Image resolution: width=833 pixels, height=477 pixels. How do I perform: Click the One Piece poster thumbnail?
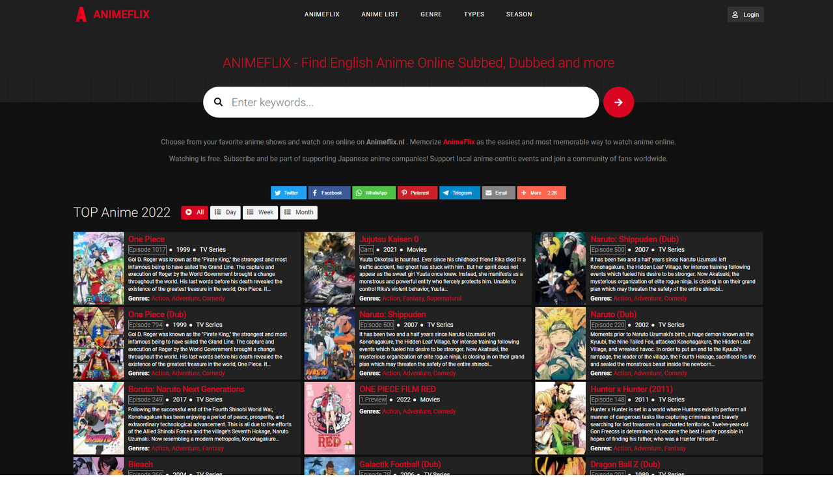click(x=98, y=268)
